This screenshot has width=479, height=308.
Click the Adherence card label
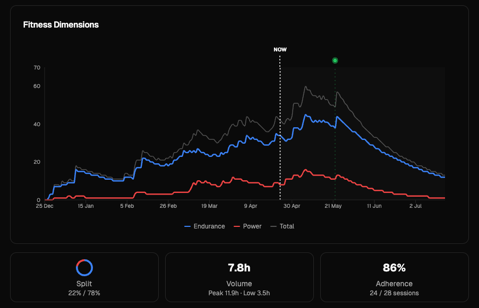click(394, 284)
